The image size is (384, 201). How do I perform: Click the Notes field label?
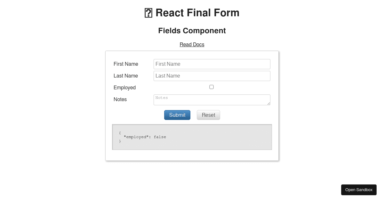[x=120, y=99]
